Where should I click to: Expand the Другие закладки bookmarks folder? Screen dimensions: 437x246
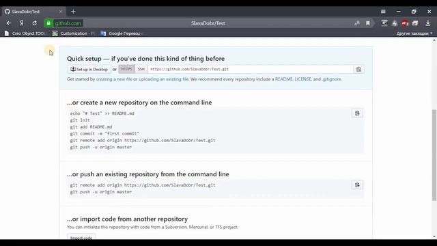414,33
